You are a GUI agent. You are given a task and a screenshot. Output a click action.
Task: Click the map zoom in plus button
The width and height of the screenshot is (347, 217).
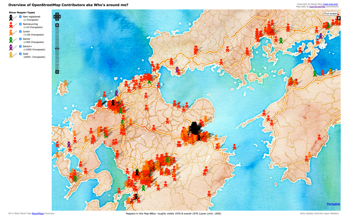(x=57, y=25)
